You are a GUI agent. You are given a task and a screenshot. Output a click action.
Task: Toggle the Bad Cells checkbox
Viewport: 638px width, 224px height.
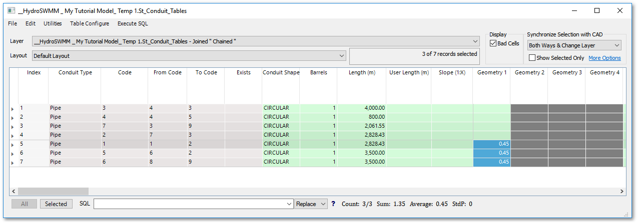[x=493, y=44]
